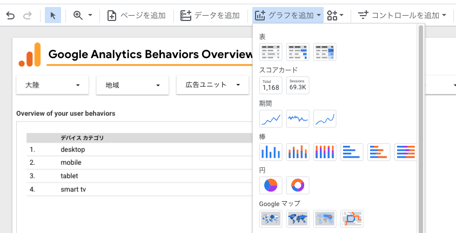
Task: Click the dropdown arrow partly hidden behind the chart menu
Action: 454,85
